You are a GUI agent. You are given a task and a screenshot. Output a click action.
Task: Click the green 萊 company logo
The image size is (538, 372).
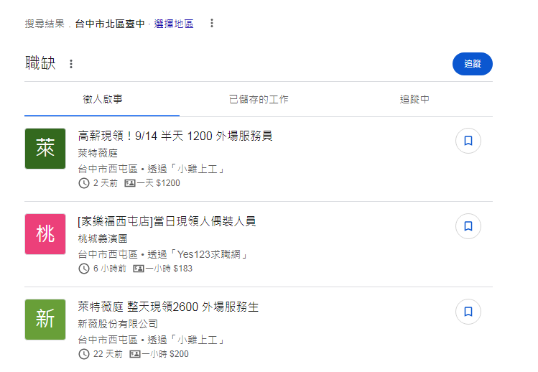(x=45, y=149)
